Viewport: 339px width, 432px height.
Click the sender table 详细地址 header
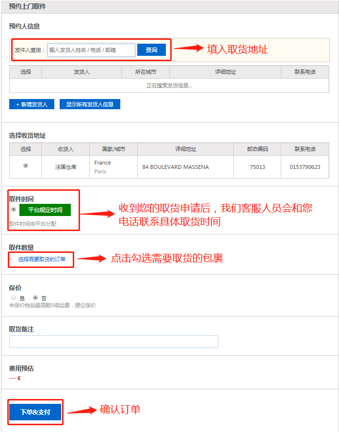click(225, 72)
